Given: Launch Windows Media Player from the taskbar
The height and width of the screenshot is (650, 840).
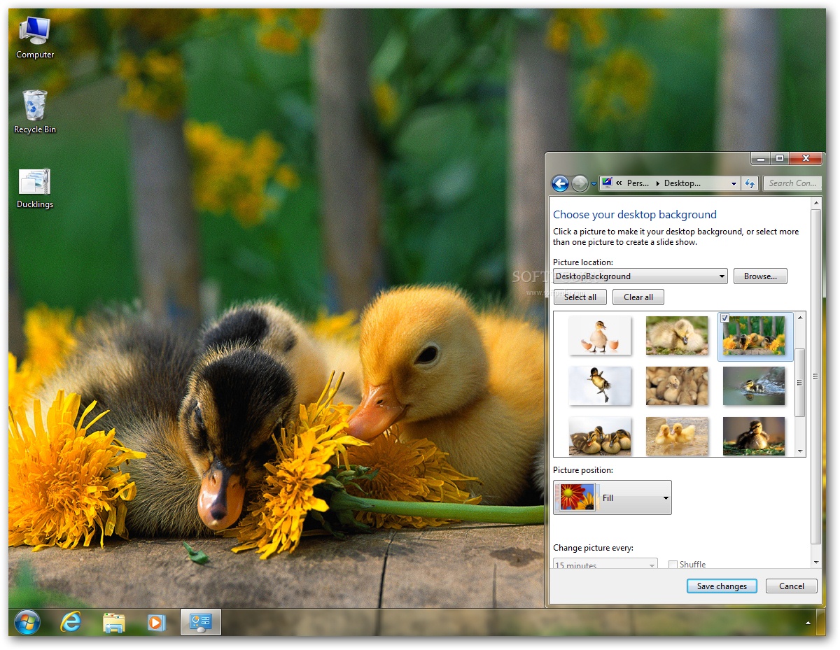Looking at the screenshot, I should (x=156, y=622).
